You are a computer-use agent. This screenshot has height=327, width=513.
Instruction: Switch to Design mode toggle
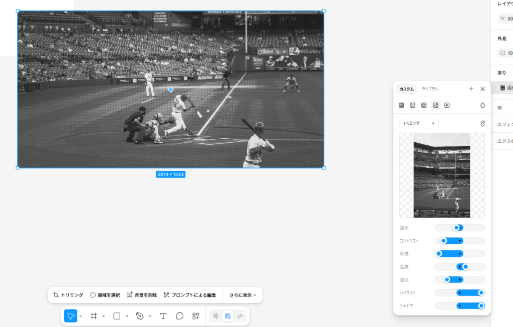click(x=228, y=316)
